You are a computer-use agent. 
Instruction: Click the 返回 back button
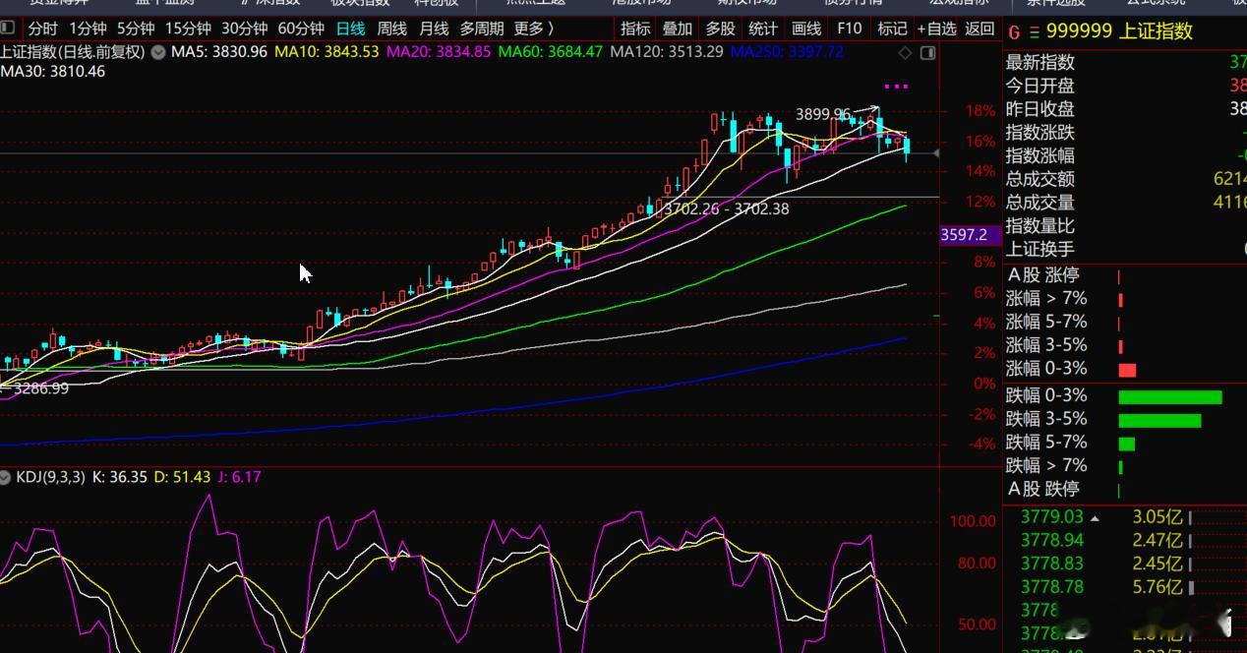pos(980,29)
